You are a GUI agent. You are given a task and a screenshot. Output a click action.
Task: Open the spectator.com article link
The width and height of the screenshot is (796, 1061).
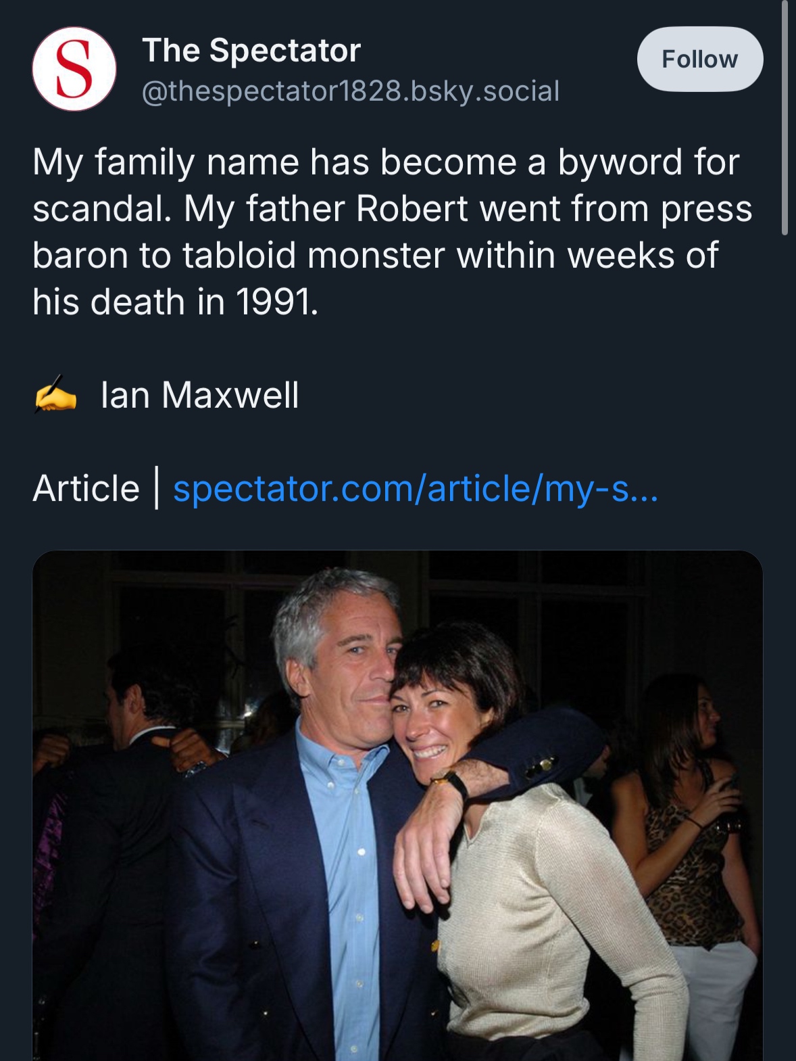click(415, 488)
